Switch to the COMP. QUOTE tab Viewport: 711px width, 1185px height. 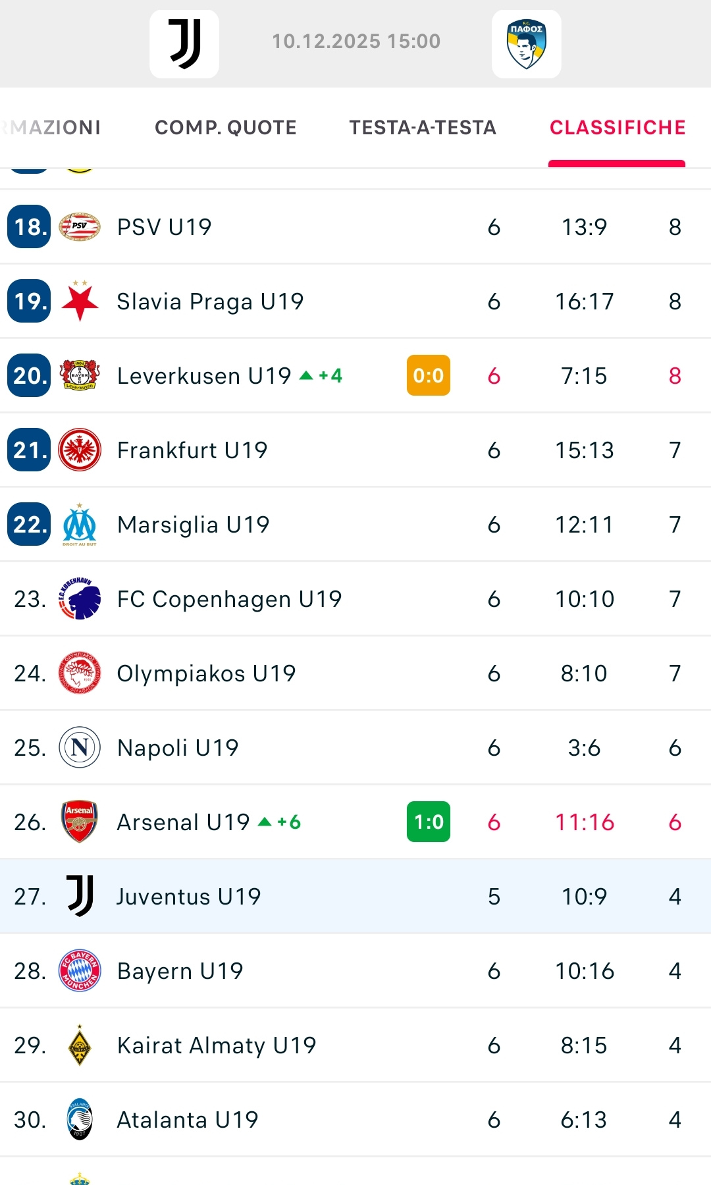pos(226,128)
